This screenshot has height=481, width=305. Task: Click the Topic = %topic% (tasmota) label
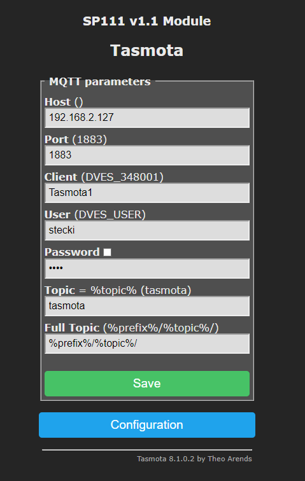point(118,290)
